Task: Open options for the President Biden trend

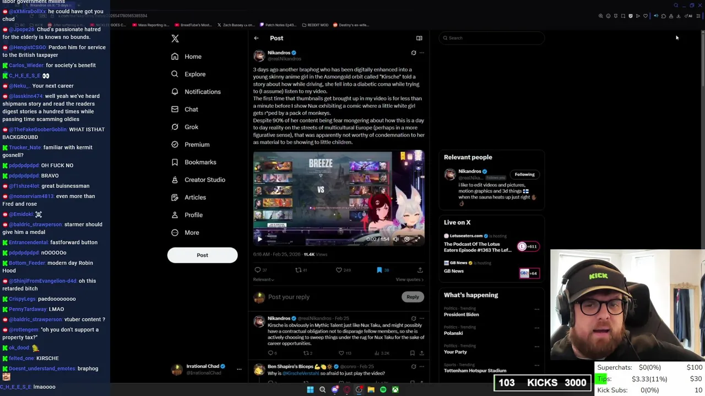Action: [x=536, y=309]
